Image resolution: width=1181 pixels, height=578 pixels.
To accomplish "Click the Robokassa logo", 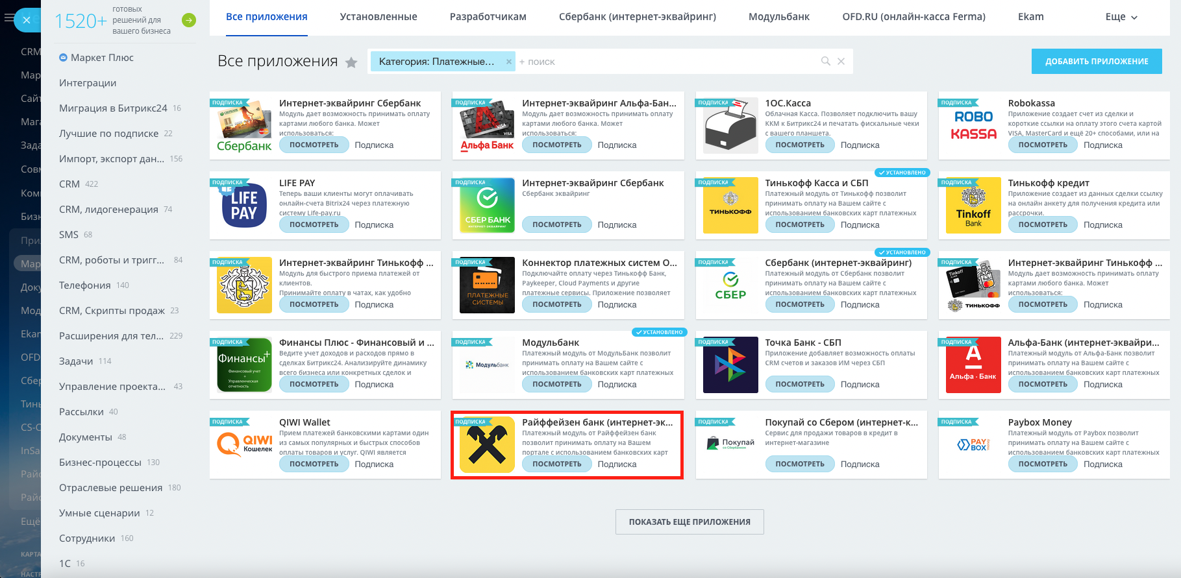I will click(973, 125).
